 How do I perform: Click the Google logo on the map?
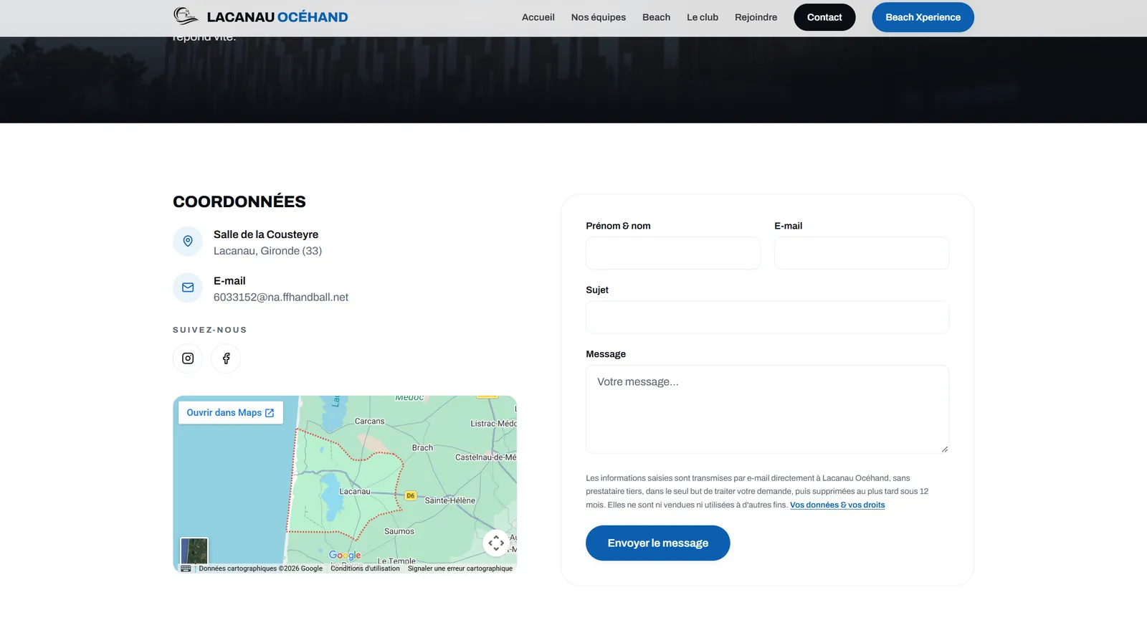[x=345, y=555]
